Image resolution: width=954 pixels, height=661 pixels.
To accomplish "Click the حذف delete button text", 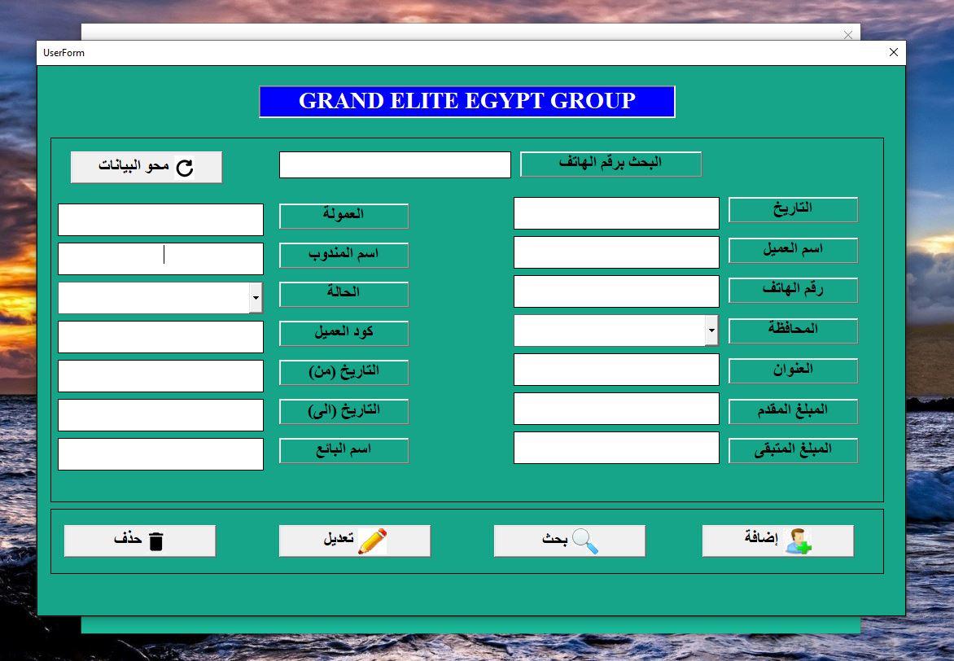I will [x=128, y=539].
